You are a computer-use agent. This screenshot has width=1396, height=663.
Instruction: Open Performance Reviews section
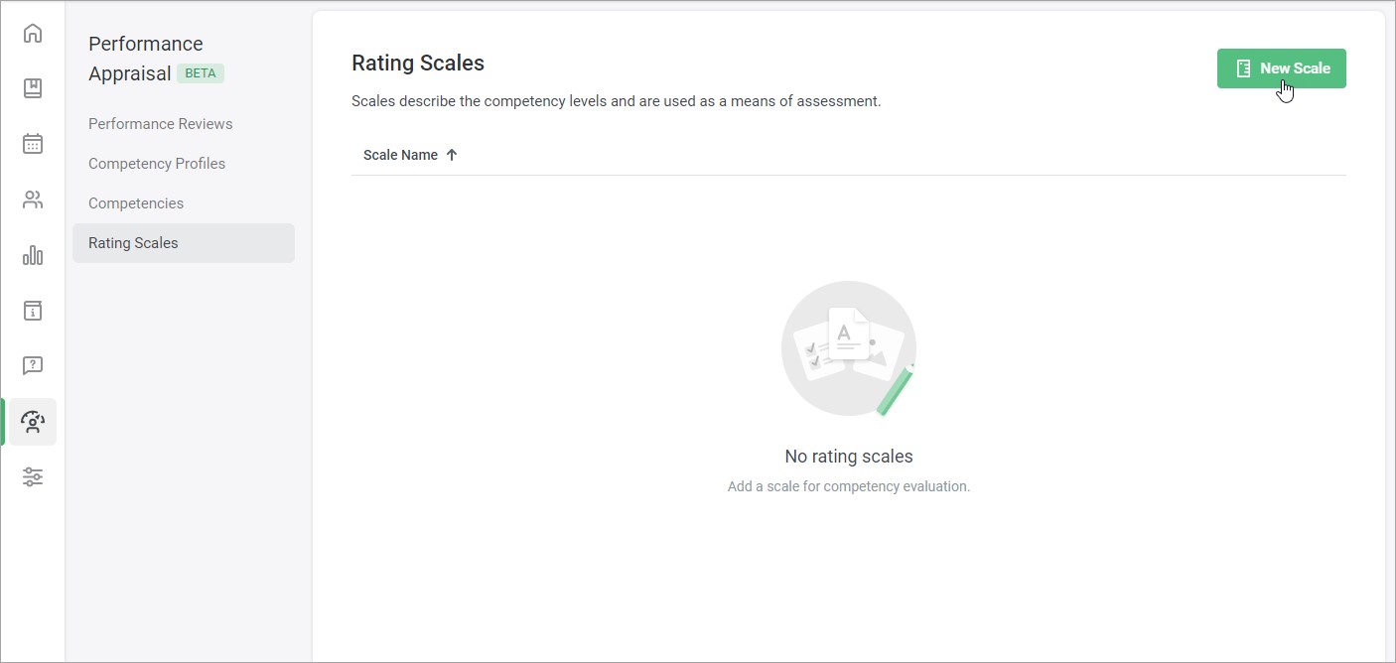161,124
